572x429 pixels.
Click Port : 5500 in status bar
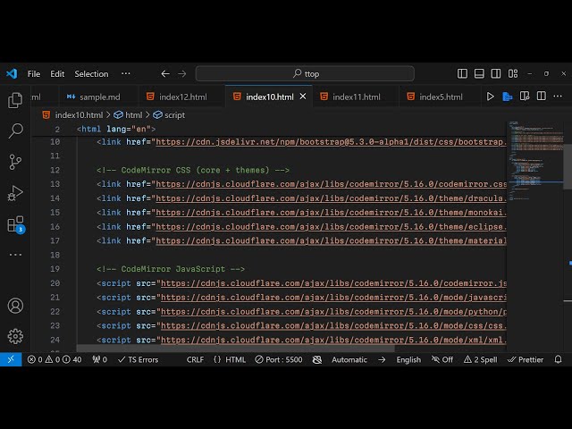tap(277, 359)
